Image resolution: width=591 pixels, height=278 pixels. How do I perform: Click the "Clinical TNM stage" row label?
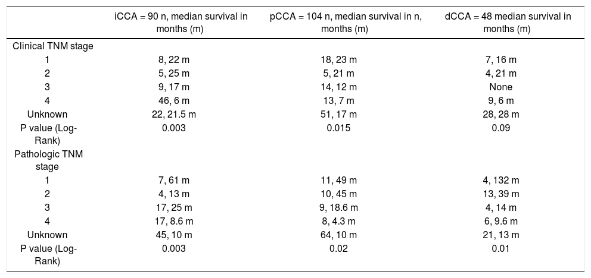[x=47, y=45]
